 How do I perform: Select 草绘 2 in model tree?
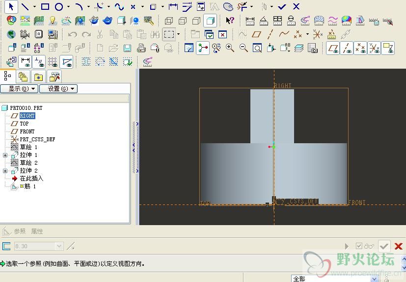[x=29, y=163]
